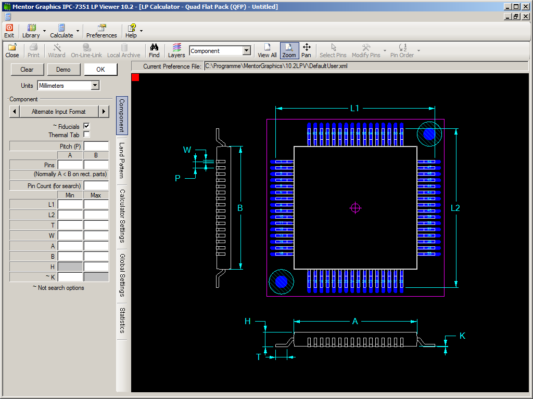
Task: Activate the Pan tool
Action: click(x=306, y=50)
